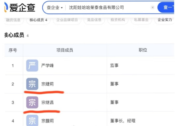Select the 企业实力 tab
This screenshot has height=126, width=176.
point(165,20)
